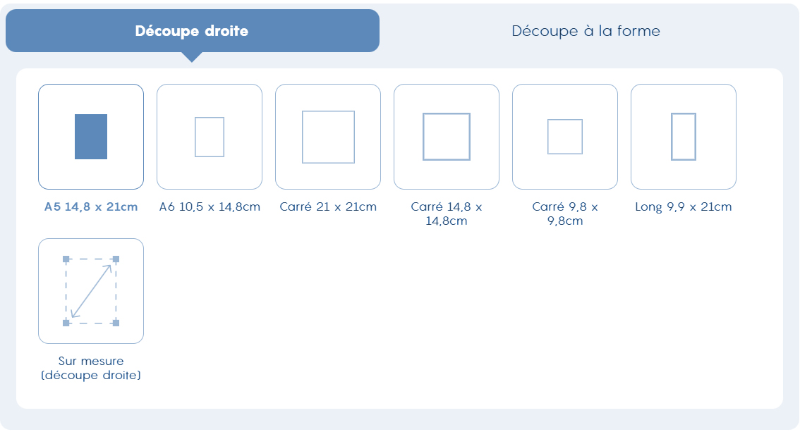Select the A5 filled rectangle format icon
Image resolution: width=800 pixels, height=432 pixels.
[91, 137]
